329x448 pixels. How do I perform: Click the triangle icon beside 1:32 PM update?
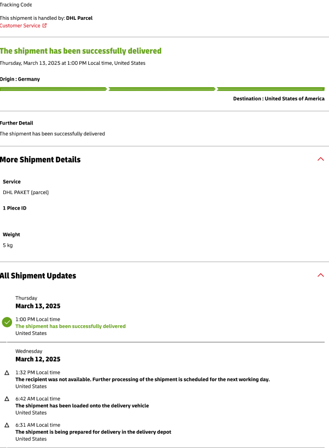tap(7, 372)
